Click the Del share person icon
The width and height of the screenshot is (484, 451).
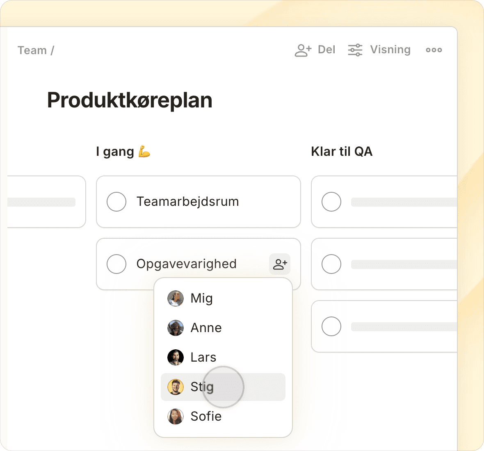(303, 50)
